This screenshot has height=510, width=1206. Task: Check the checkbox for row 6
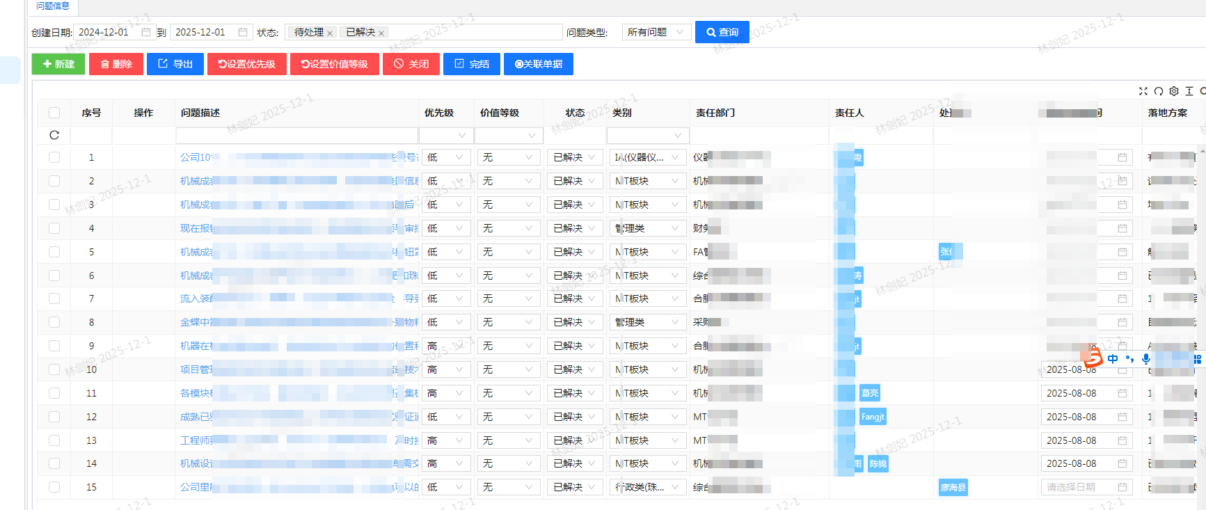tap(54, 276)
